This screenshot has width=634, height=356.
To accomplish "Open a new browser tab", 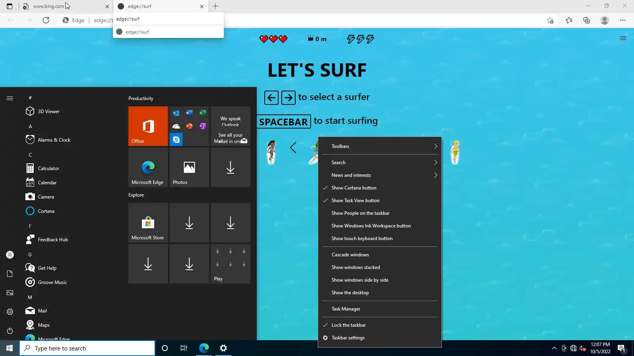I will point(216,6).
